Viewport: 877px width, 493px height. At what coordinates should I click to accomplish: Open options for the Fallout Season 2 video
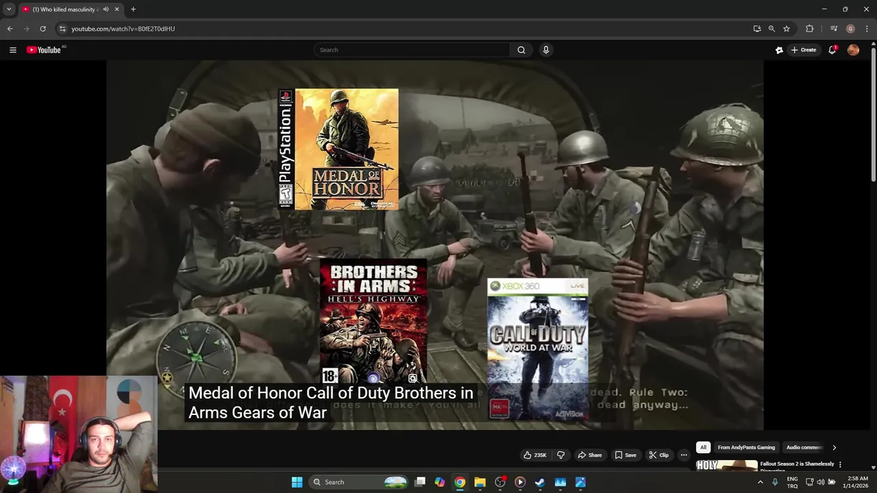point(840,464)
